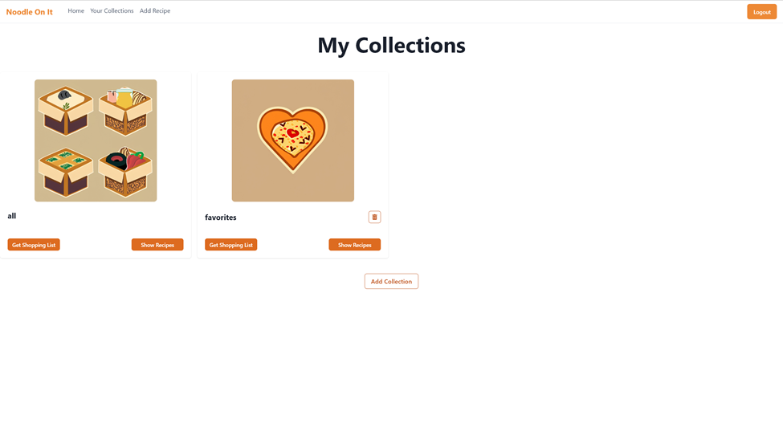Click the "favorites" collection title
Image resolution: width=783 pixels, height=431 pixels.
pyautogui.click(x=221, y=218)
